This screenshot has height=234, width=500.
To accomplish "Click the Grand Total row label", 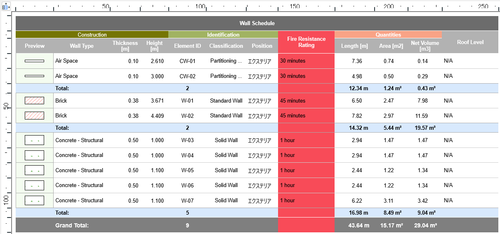I will point(72,225).
